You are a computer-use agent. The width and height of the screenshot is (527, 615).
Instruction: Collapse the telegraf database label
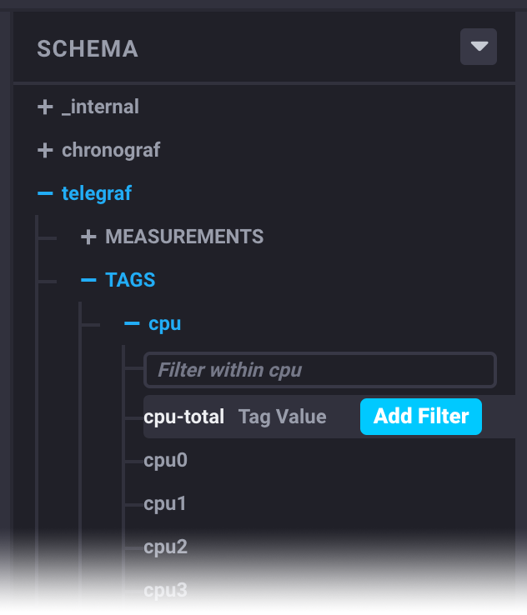tap(97, 193)
